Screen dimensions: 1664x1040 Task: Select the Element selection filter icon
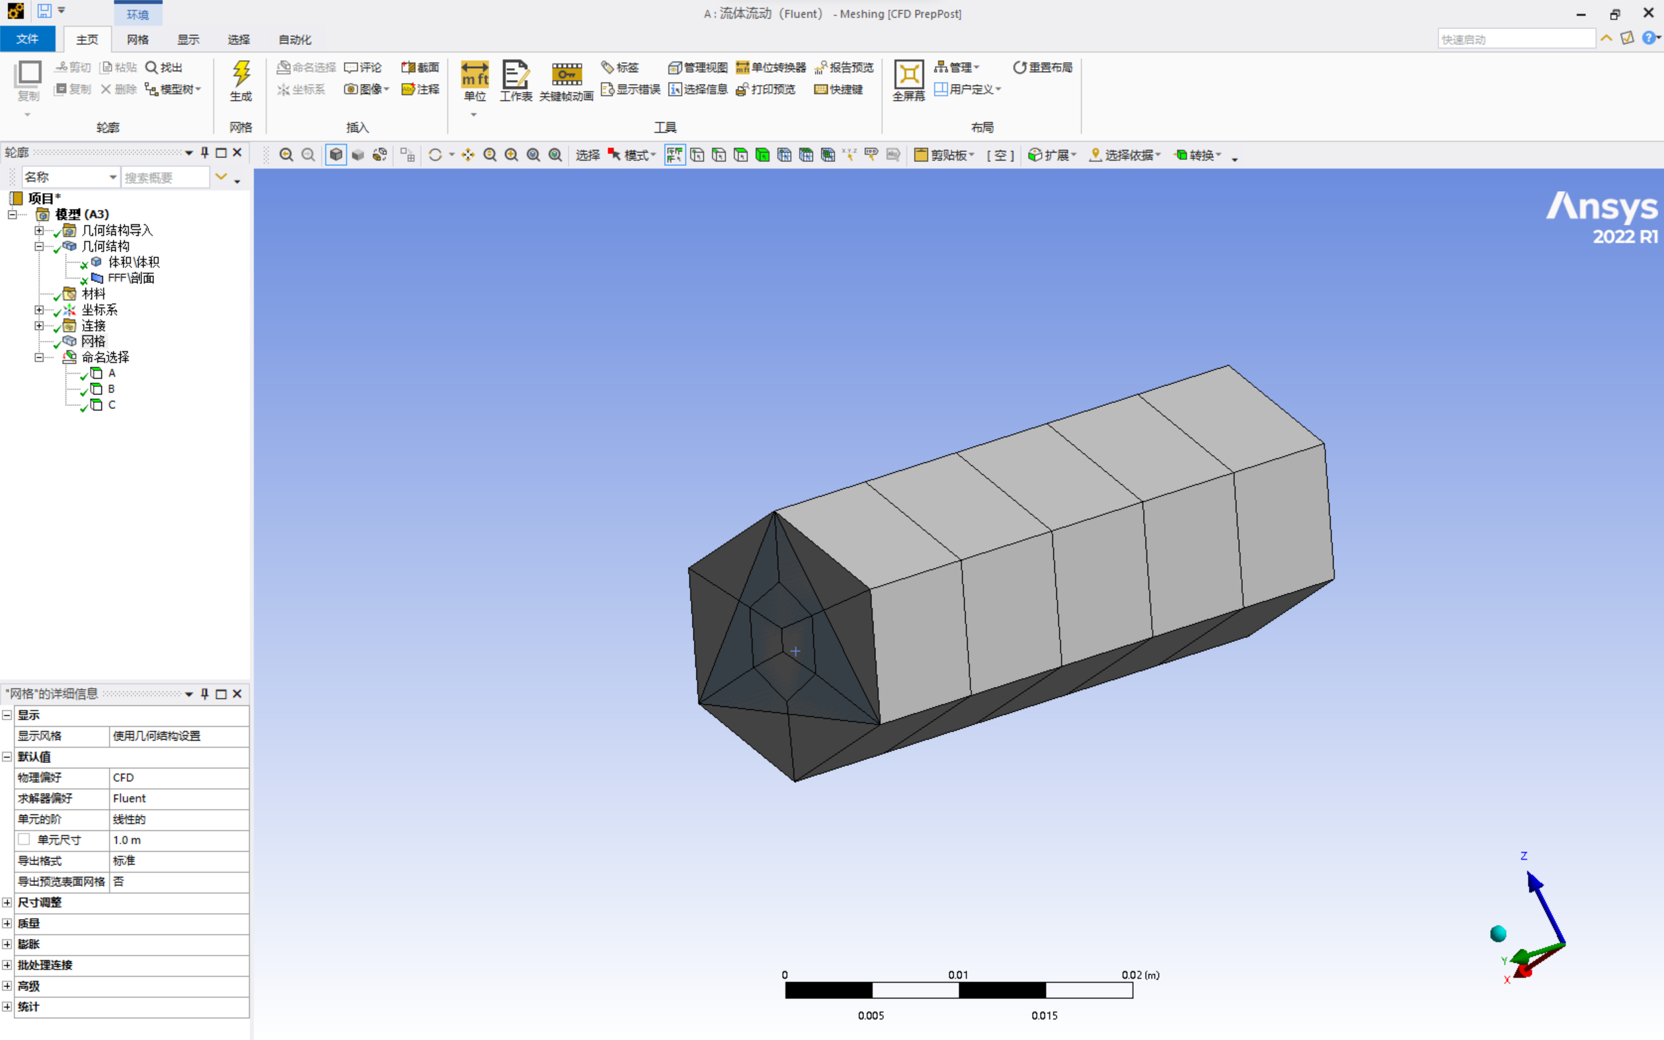pos(828,155)
